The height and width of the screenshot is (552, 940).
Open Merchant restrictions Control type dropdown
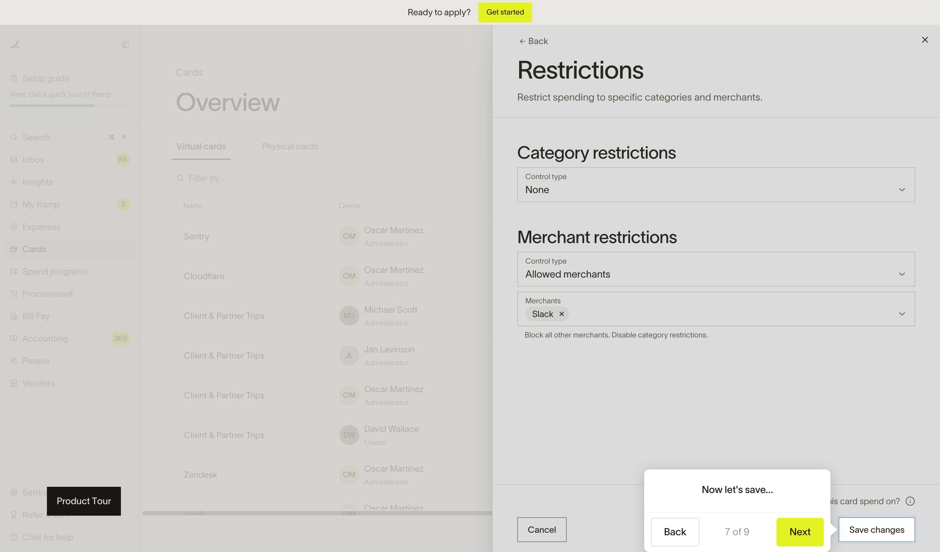point(716,269)
